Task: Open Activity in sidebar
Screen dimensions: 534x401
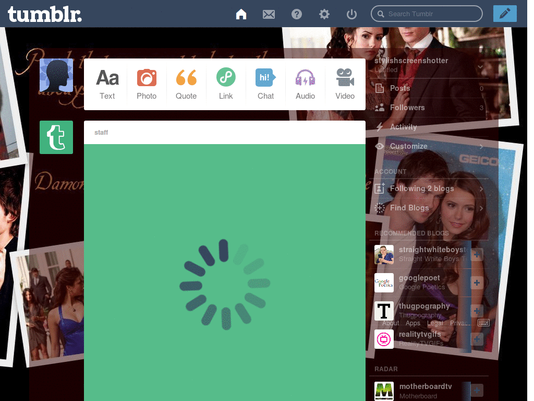Action: pos(429,127)
